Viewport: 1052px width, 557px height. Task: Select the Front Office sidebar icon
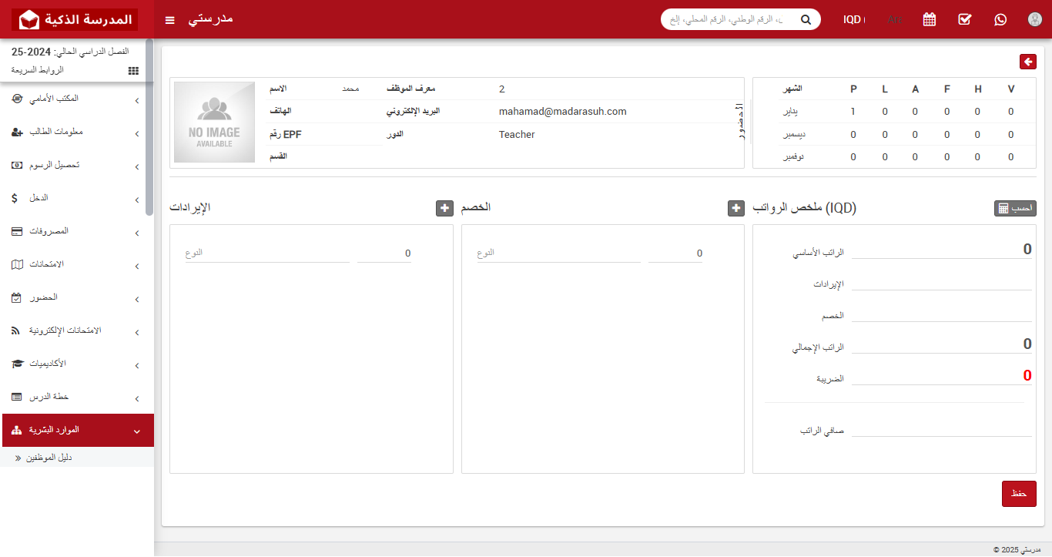16,99
